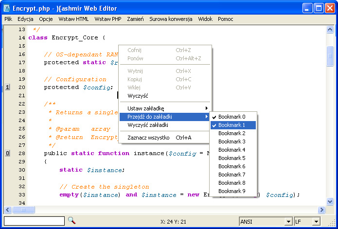Click the application icon in title bar

point(7,8)
